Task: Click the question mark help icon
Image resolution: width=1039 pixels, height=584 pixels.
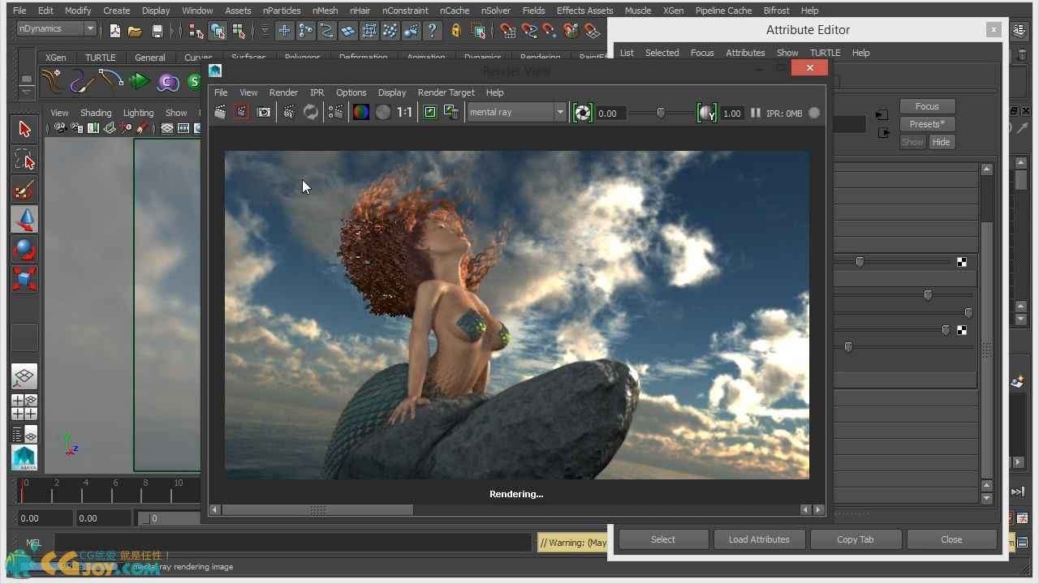Action: point(433,31)
